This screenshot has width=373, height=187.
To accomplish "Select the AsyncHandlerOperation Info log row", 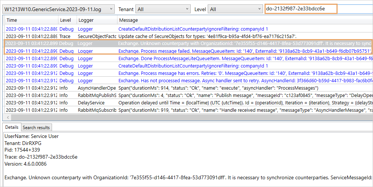I will (184, 88).
